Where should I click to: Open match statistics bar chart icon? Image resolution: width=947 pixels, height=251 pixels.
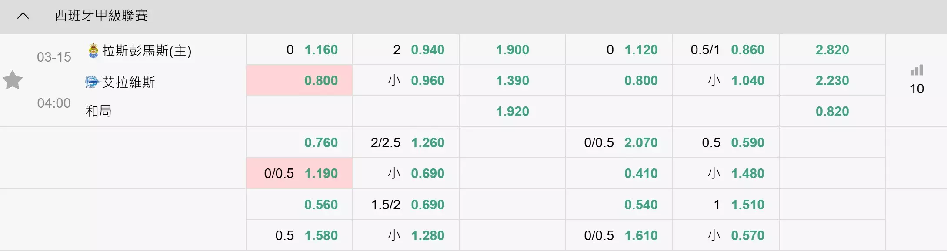[917, 70]
